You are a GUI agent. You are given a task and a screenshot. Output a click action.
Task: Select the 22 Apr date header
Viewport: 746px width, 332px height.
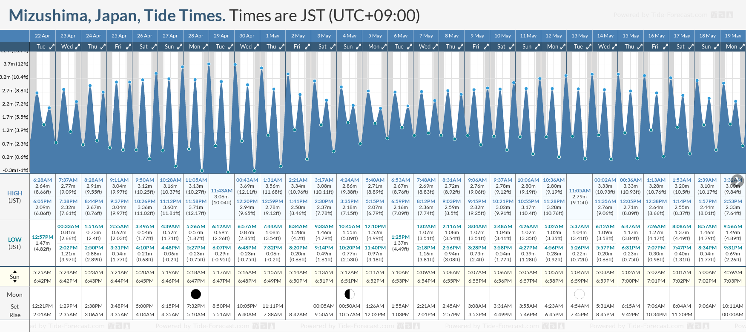coord(43,36)
